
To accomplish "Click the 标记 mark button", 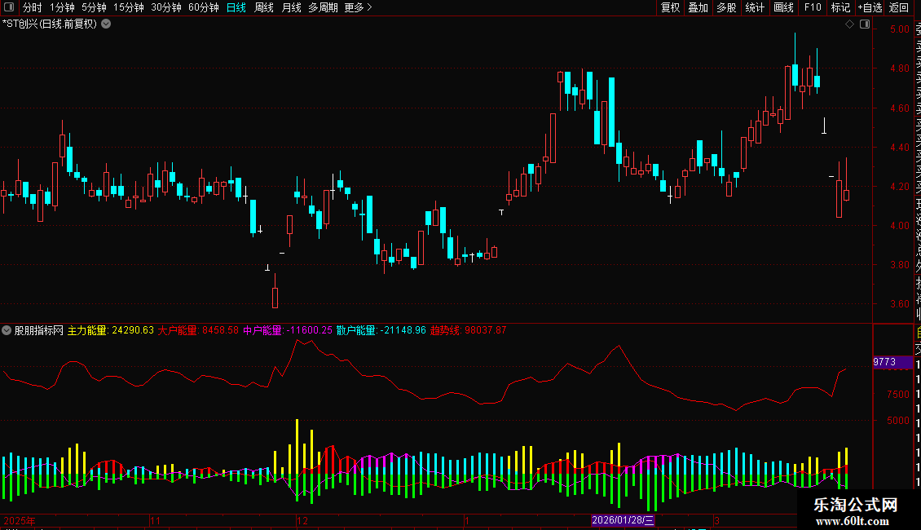I will pyautogui.click(x=840, y=7).
